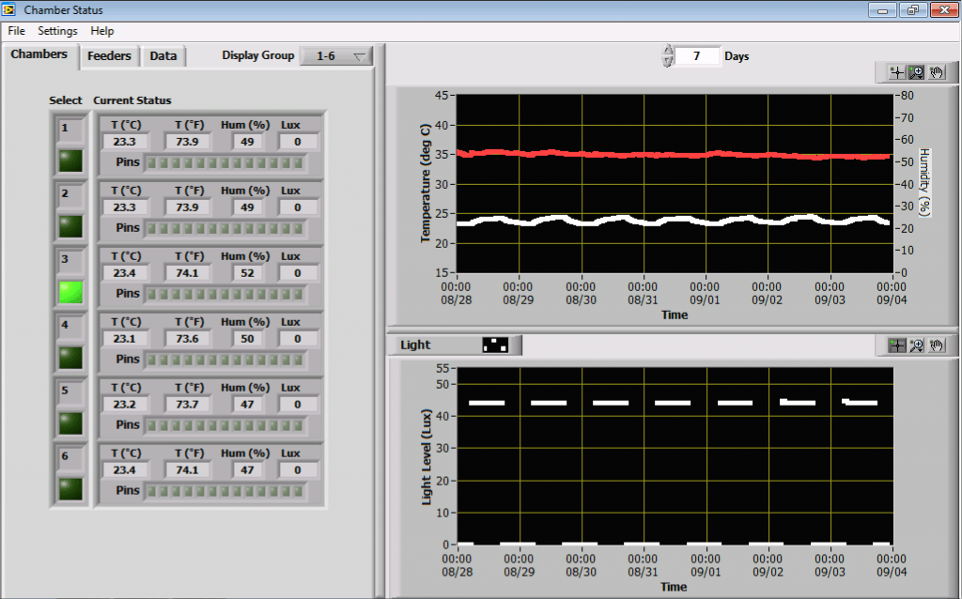Click chamber 1 Lux value field

298,142
